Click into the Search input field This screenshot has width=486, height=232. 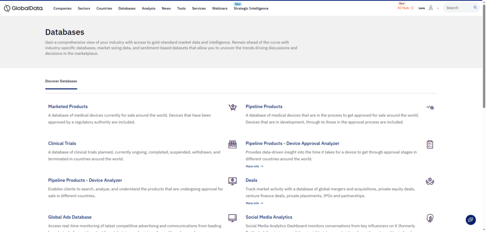point(458,8)
